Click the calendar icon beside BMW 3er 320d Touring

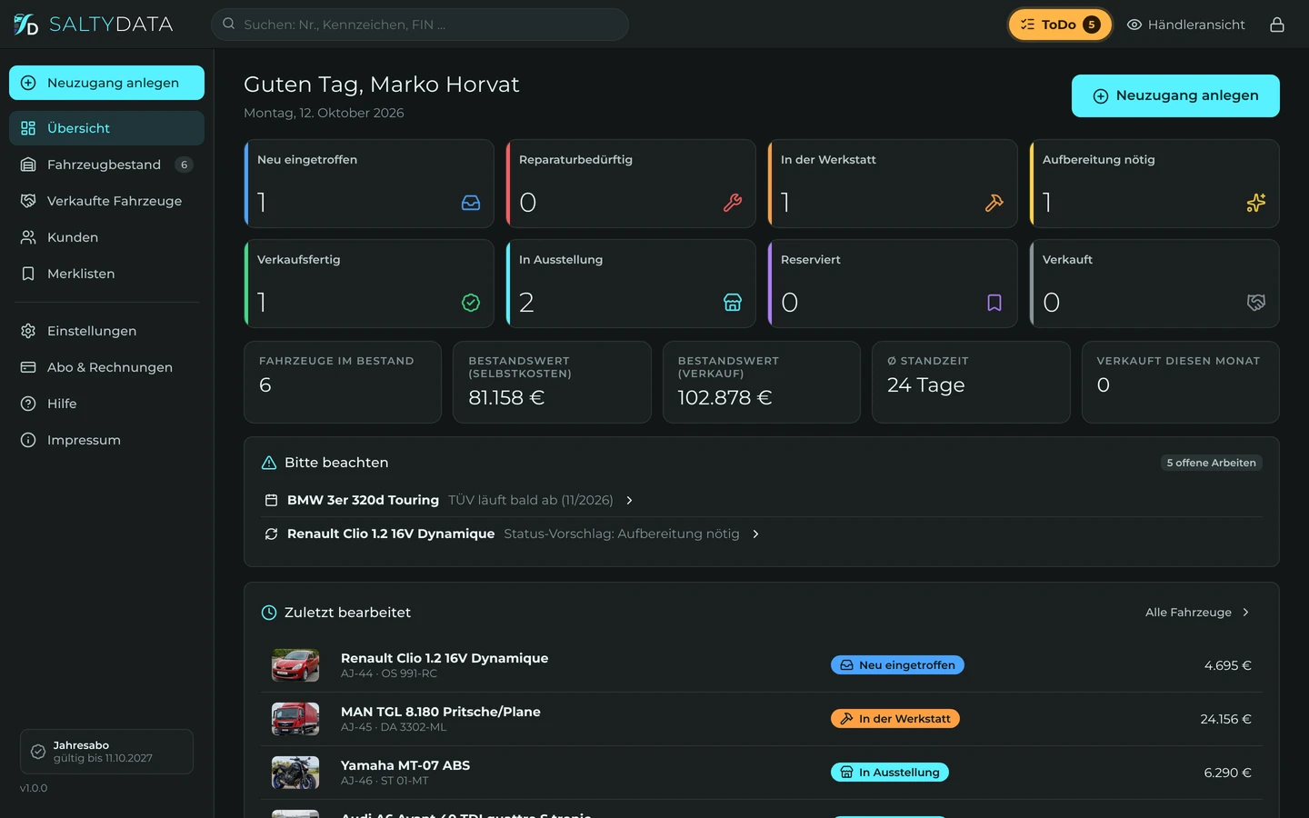click(x=271, y=500)
